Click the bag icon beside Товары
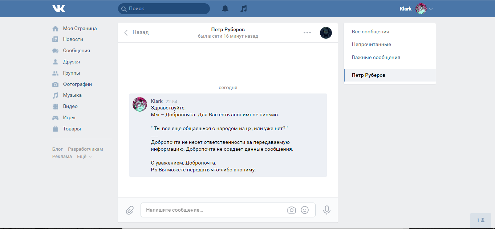The height and width of the screenshot is (229, 495). (55, 129)
